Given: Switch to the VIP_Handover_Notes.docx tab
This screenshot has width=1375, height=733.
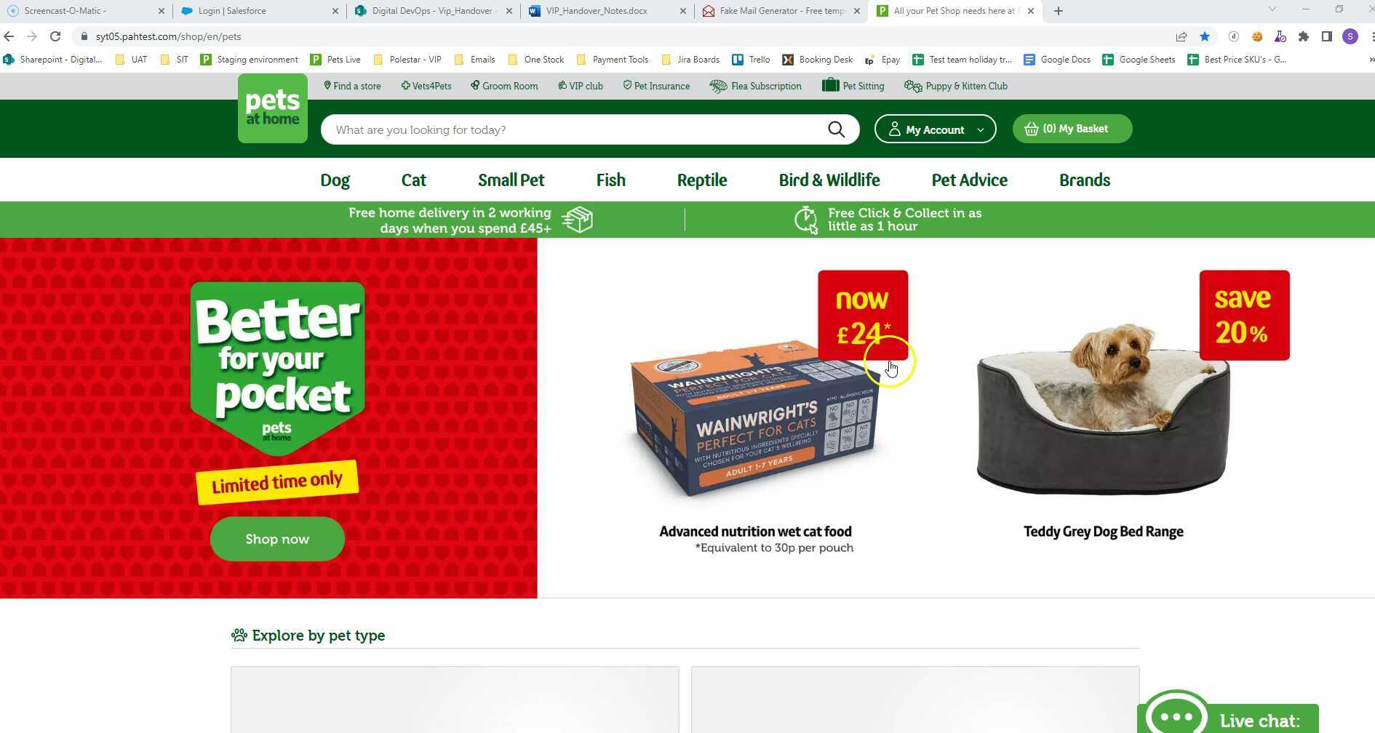Looking at the screenshot, I should [x=597, y=11].
